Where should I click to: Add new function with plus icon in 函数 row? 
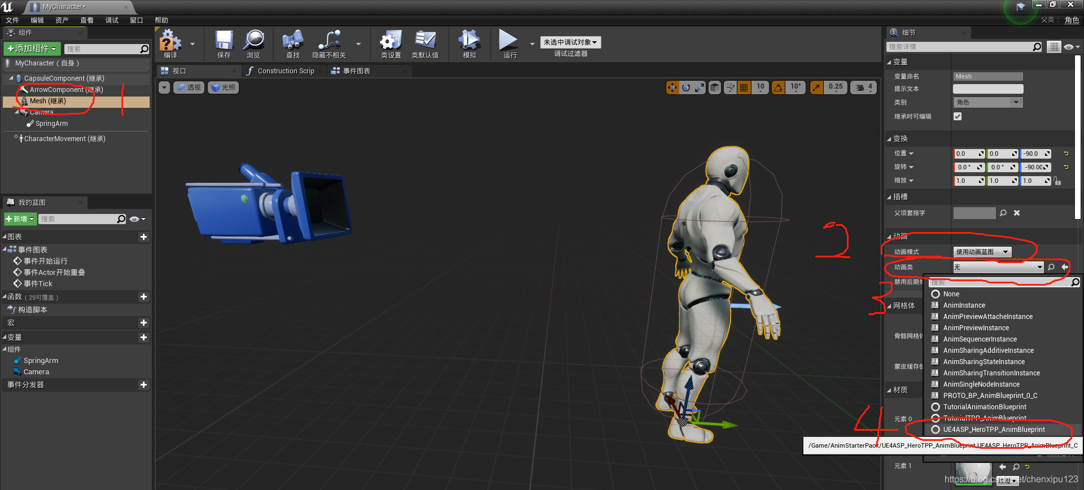click(x=143, y=297)
